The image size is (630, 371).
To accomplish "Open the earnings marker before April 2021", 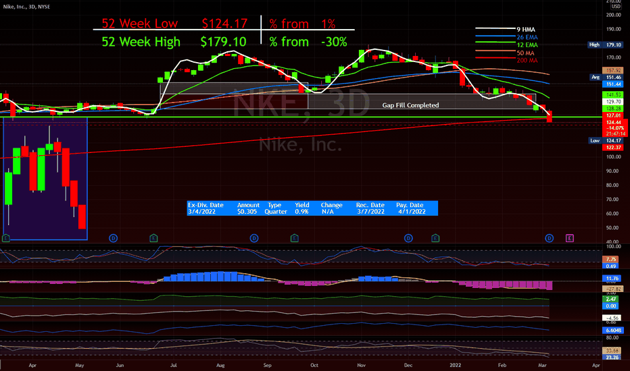I will (x=5, y=238).
